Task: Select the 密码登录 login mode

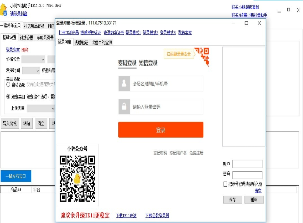Action: [x=127, y=63]
